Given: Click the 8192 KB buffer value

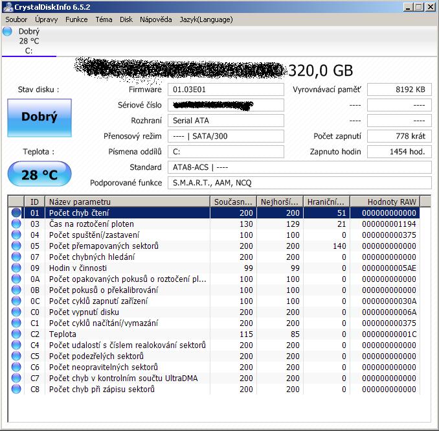Looking at the screenshot, I should point(400,89).
